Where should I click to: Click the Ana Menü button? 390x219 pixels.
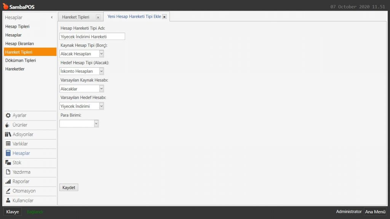(x=375, y=212)
